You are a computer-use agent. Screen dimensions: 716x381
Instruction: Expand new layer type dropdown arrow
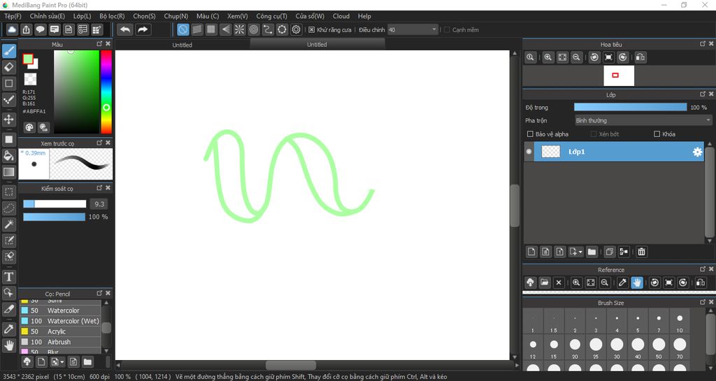(x=580, y=252)
